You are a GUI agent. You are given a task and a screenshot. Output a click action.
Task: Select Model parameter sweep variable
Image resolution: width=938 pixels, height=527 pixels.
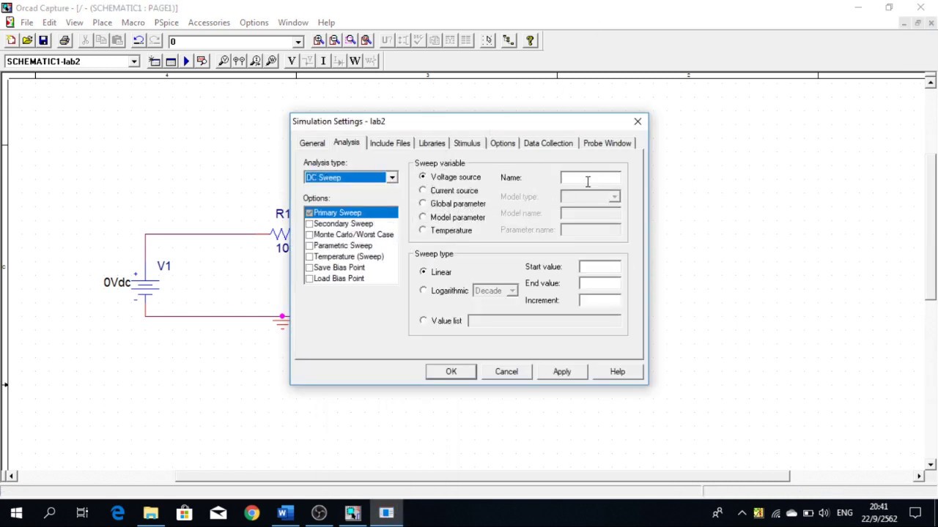tap(423, 217)
